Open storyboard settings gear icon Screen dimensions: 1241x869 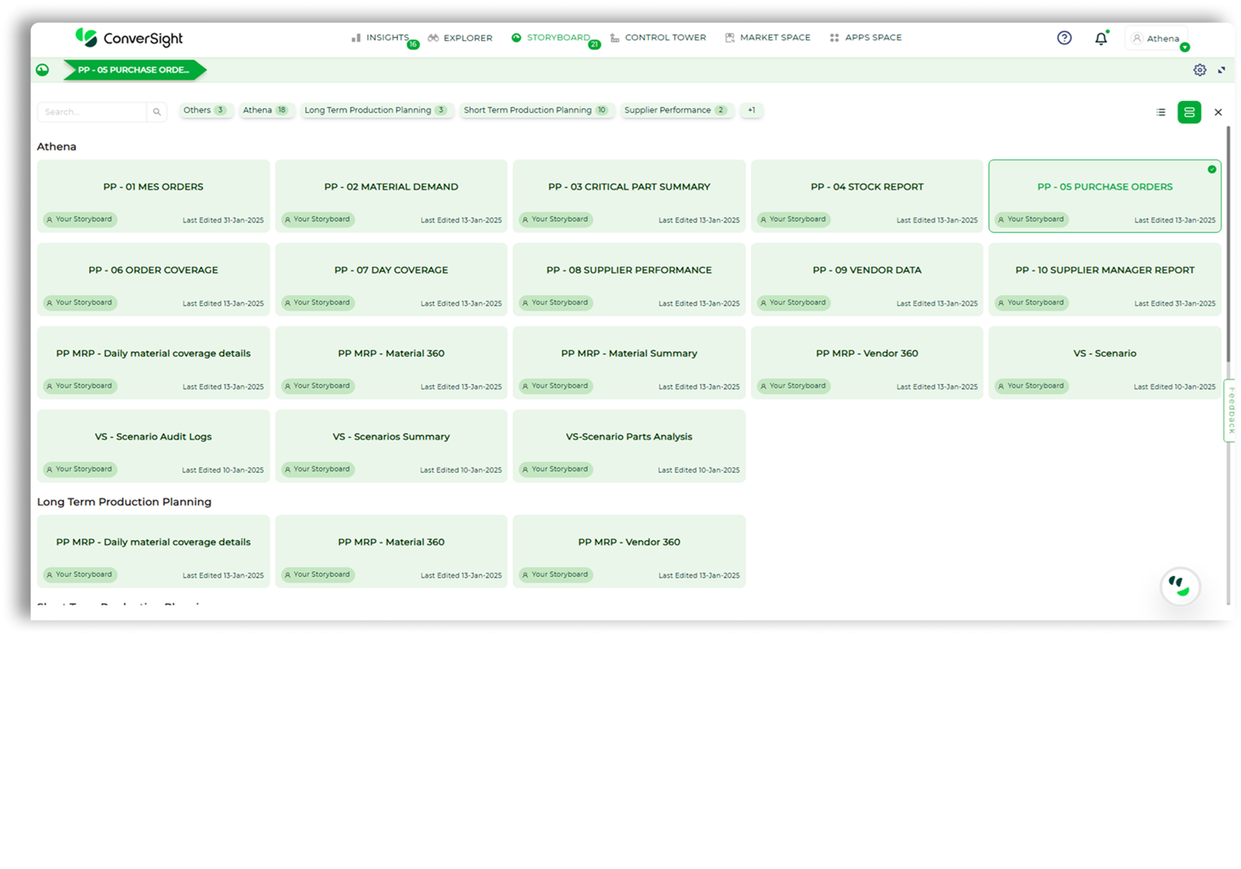pos(1199,70)
